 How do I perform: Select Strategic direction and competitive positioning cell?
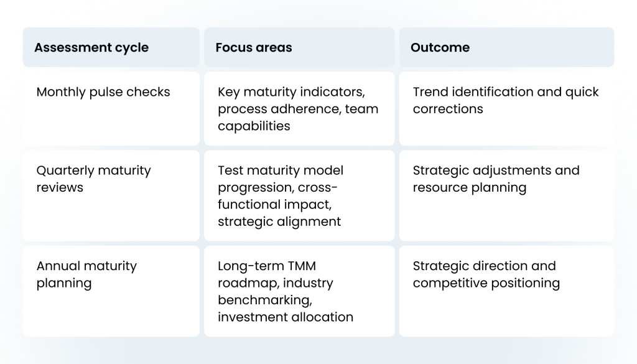(506, 291)
